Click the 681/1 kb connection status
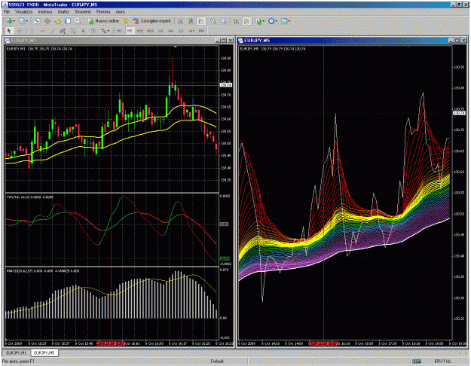 pos(442,361)
